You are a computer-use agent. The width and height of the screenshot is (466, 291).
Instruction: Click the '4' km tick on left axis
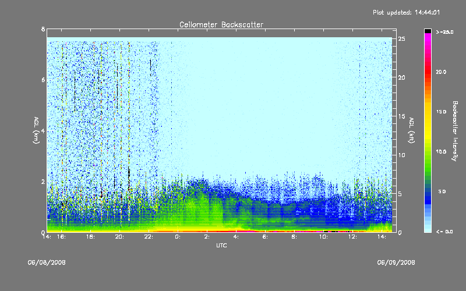coord(43,131)
